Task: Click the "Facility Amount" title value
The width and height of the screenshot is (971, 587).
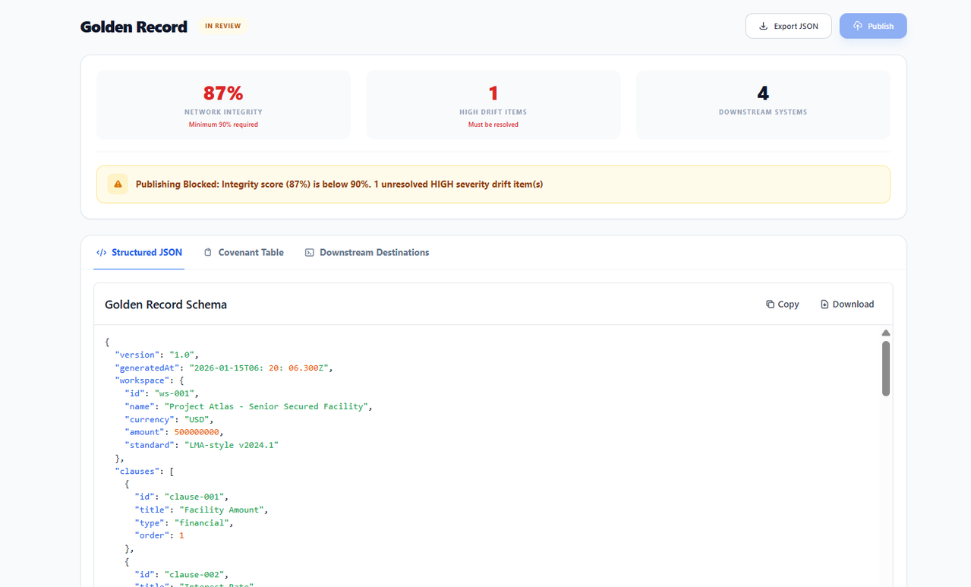Action: tap(223, 510)
